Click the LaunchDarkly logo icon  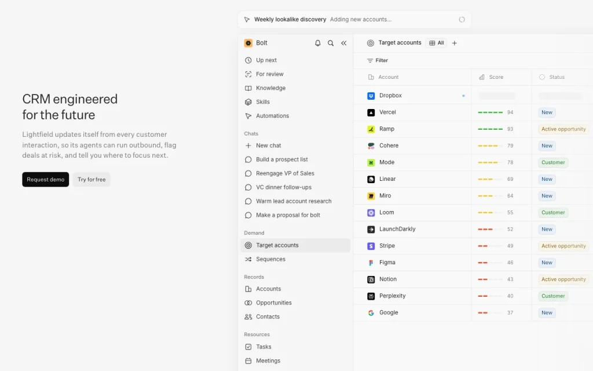point(371,230)
